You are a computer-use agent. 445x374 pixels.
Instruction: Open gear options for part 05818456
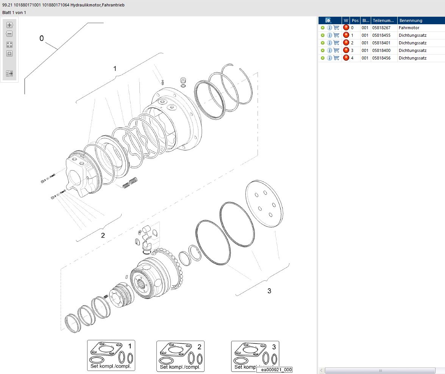coord(323,58)
